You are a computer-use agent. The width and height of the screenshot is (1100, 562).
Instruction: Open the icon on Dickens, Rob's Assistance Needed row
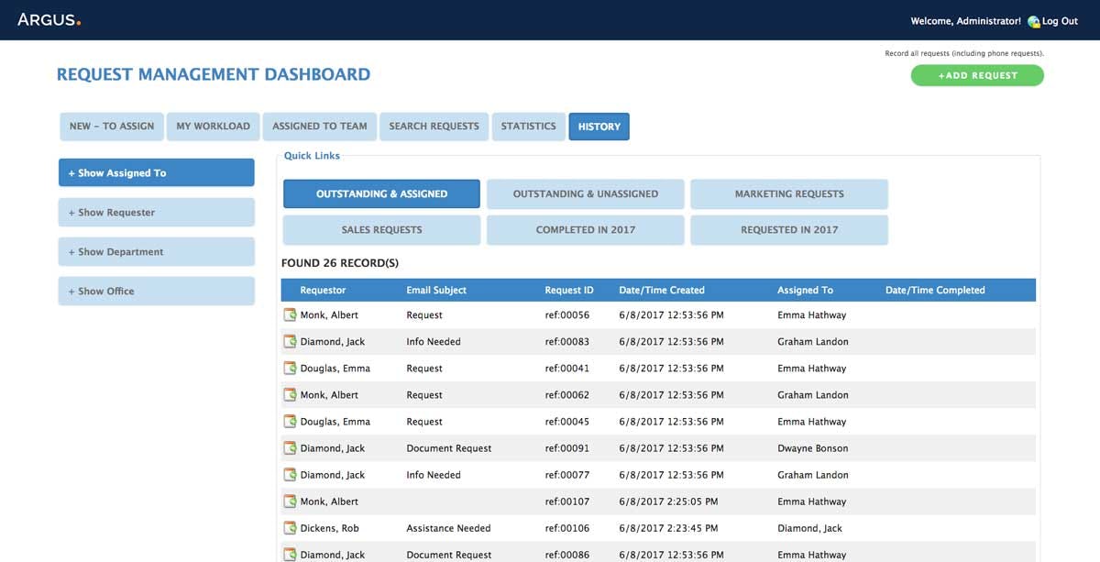pyautogui.click(x=291, y=527)
